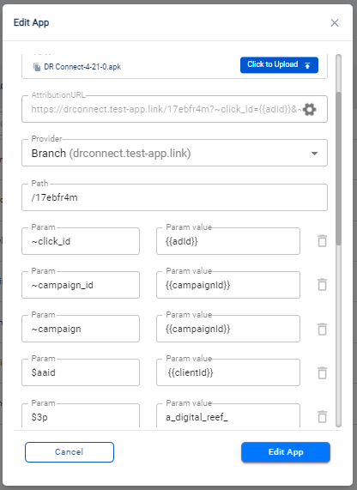
Task: Edit the {{clientId}} param value field
Action: coord(228,372)
